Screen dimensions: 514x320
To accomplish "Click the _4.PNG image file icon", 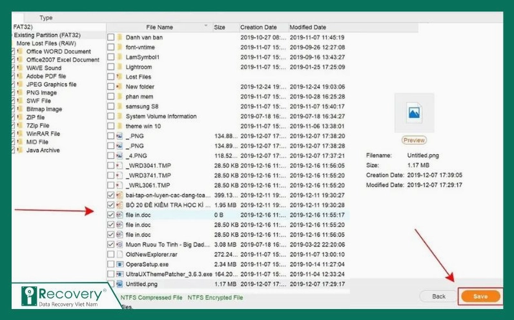I will coord(119,155).
